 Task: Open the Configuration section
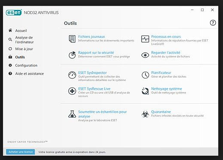(26, 65)
